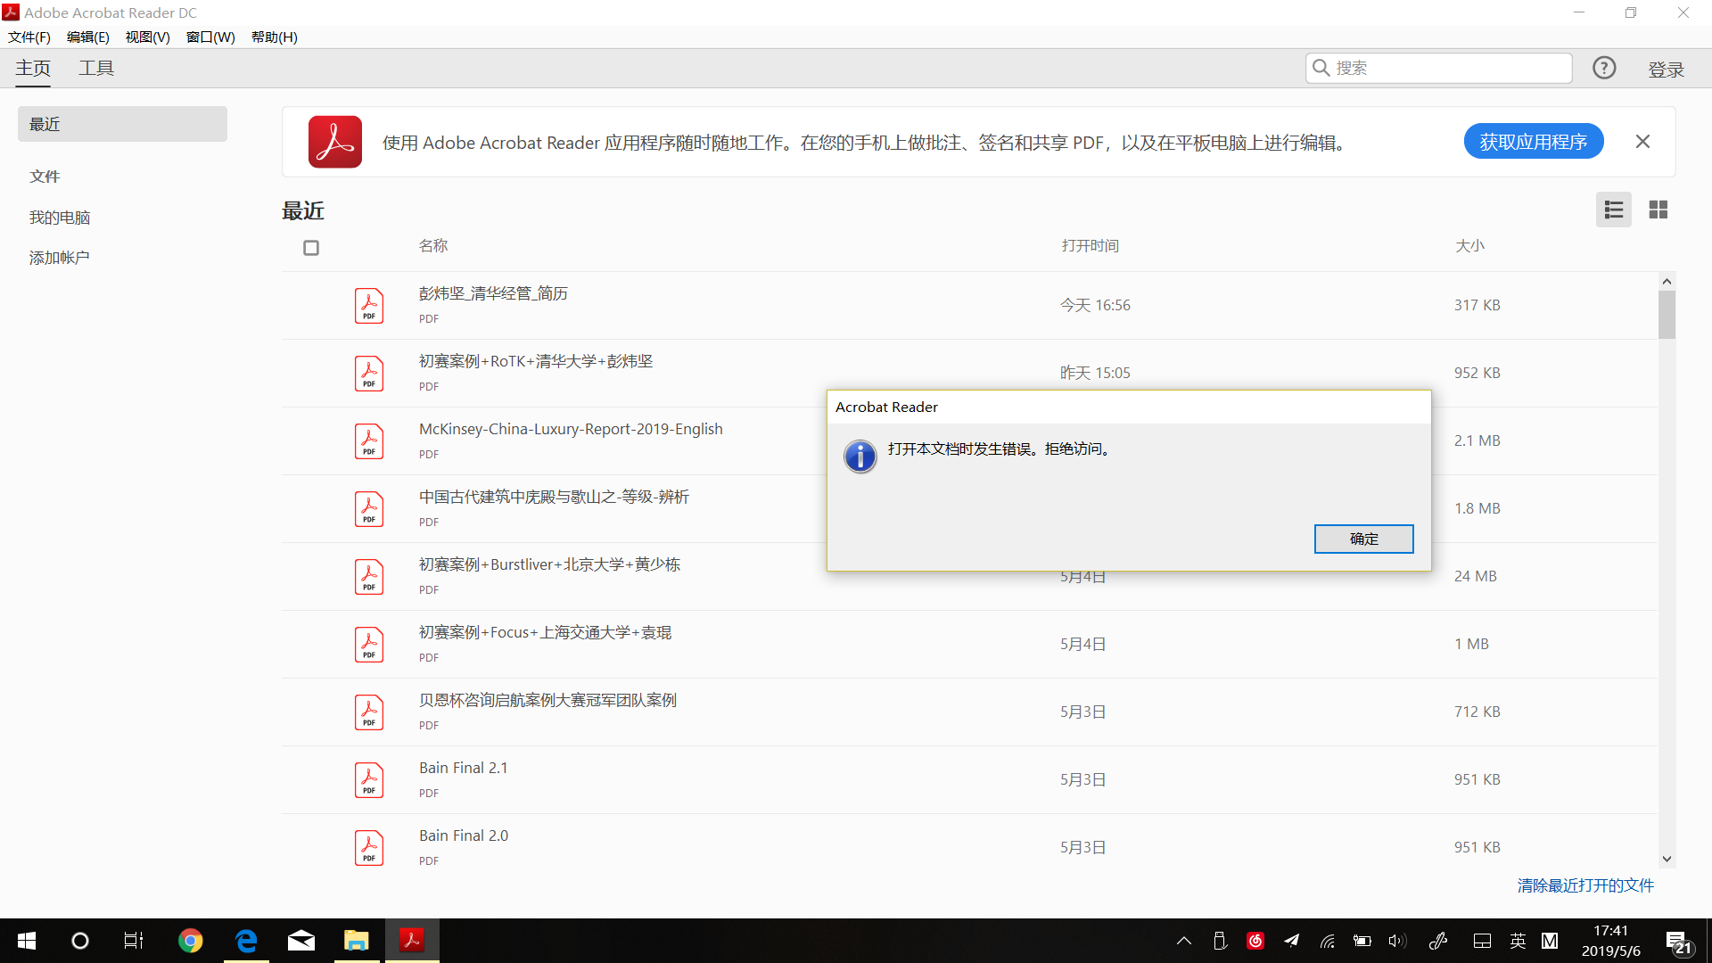
Task: Click the Adobe Acrobat logo in the banner
Action: click(x=335, y=142)
